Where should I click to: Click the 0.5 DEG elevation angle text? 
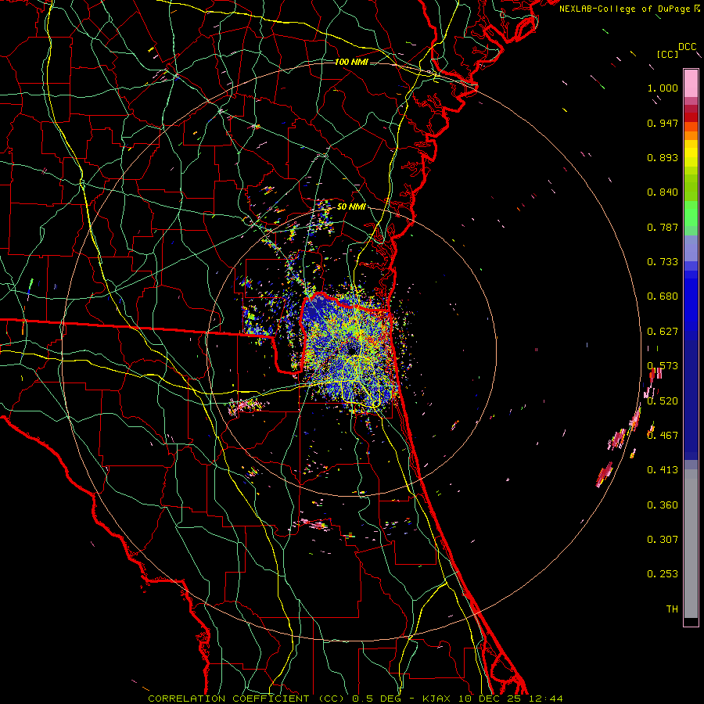click(376, 699)
